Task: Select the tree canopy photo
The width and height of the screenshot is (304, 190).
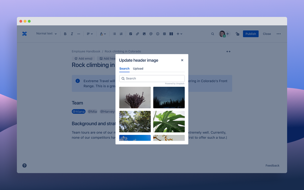Action: pyautogui.click(x=135, y=121)
